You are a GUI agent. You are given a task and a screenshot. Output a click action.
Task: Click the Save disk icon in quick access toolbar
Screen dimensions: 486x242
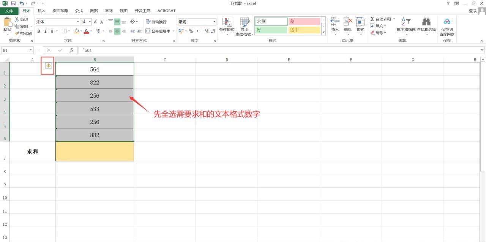point(13,3)
